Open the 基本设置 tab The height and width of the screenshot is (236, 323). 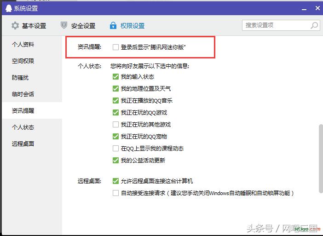[x=29, y=26]
